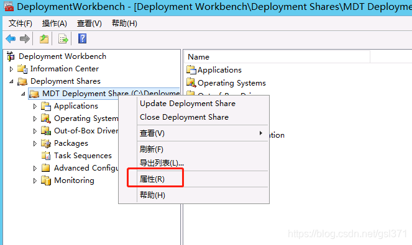Click the Applications icon in left tree
The image size is (412, 245).
coord(46,106)
